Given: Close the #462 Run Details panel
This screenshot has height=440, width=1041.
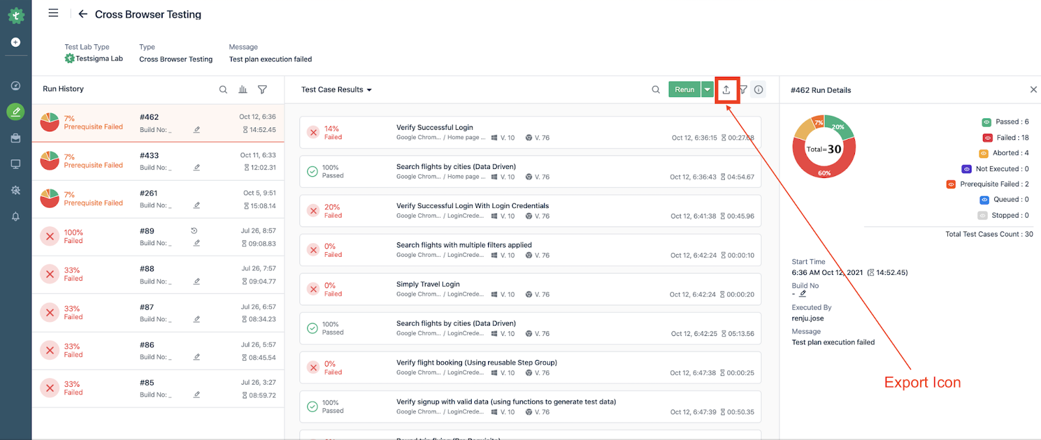Looking at the screenshot, I should pos(1033,90).
